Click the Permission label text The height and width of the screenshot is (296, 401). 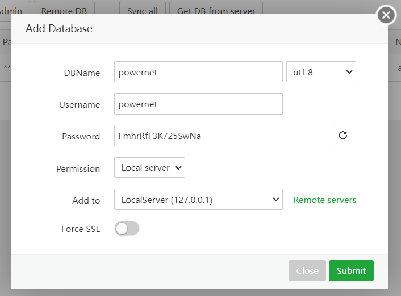(x=78, y=168)
